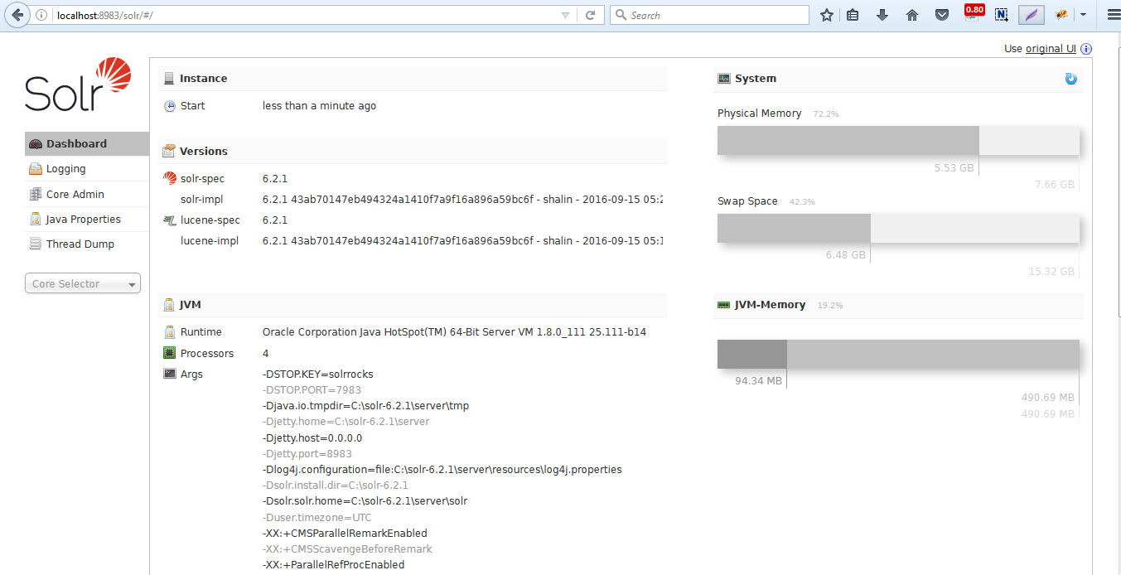The image size is (1121, 575).
Task: Click the Processors value 4
Action: [x=266, y=354]
